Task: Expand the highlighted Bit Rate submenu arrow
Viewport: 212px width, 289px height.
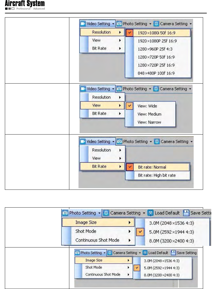Action: [x=119, y=166]
